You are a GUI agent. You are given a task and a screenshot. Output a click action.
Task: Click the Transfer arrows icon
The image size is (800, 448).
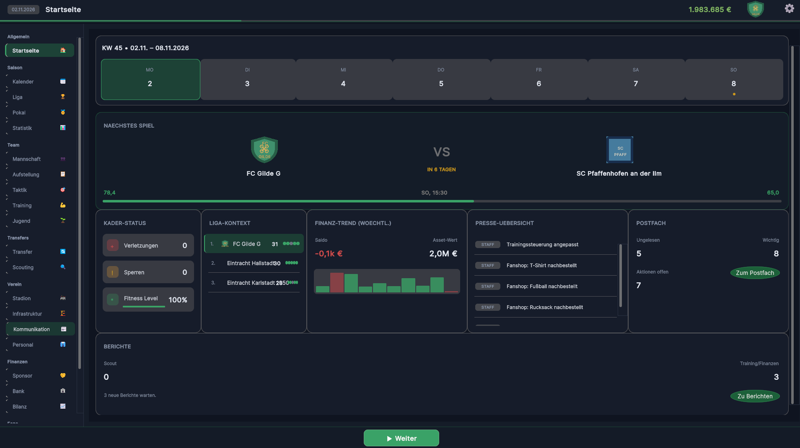pyautogui.click(x=63, y=251)
